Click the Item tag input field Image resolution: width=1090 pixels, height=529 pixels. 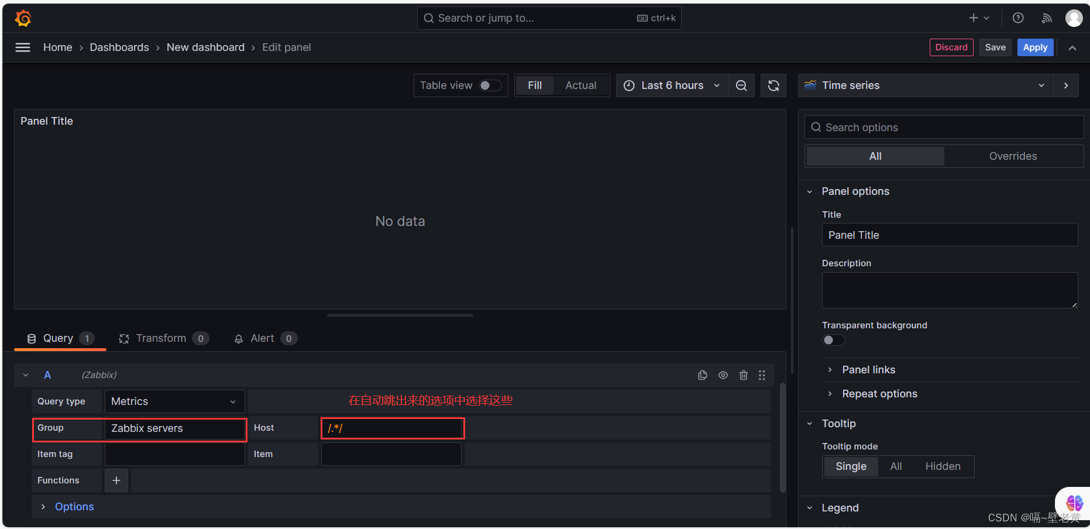coord(174,454)
